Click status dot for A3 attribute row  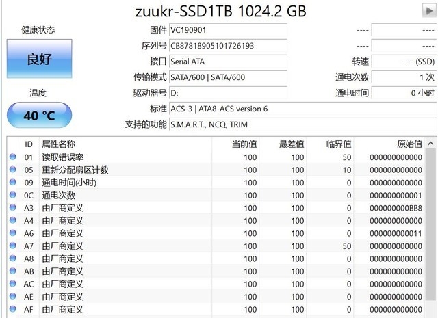(x=12, y=208)
